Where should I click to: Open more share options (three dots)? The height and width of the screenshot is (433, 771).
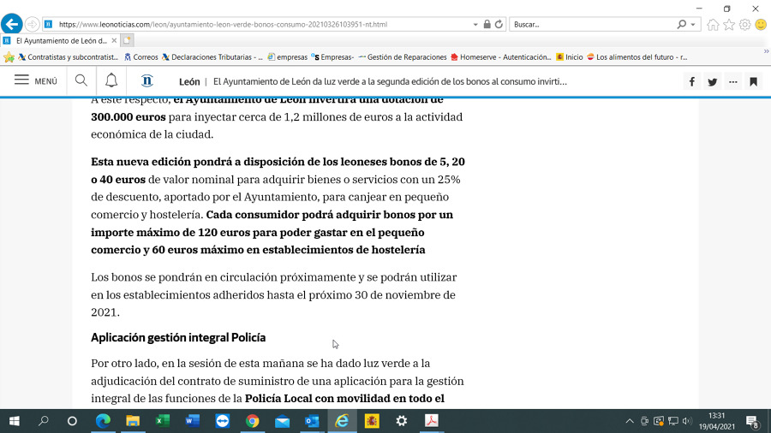[733, 82]
